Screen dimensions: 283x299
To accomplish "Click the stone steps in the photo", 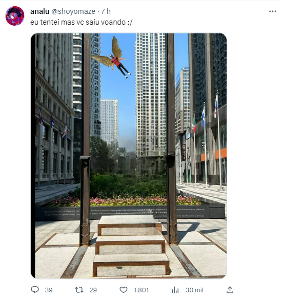I will (131, 246).
